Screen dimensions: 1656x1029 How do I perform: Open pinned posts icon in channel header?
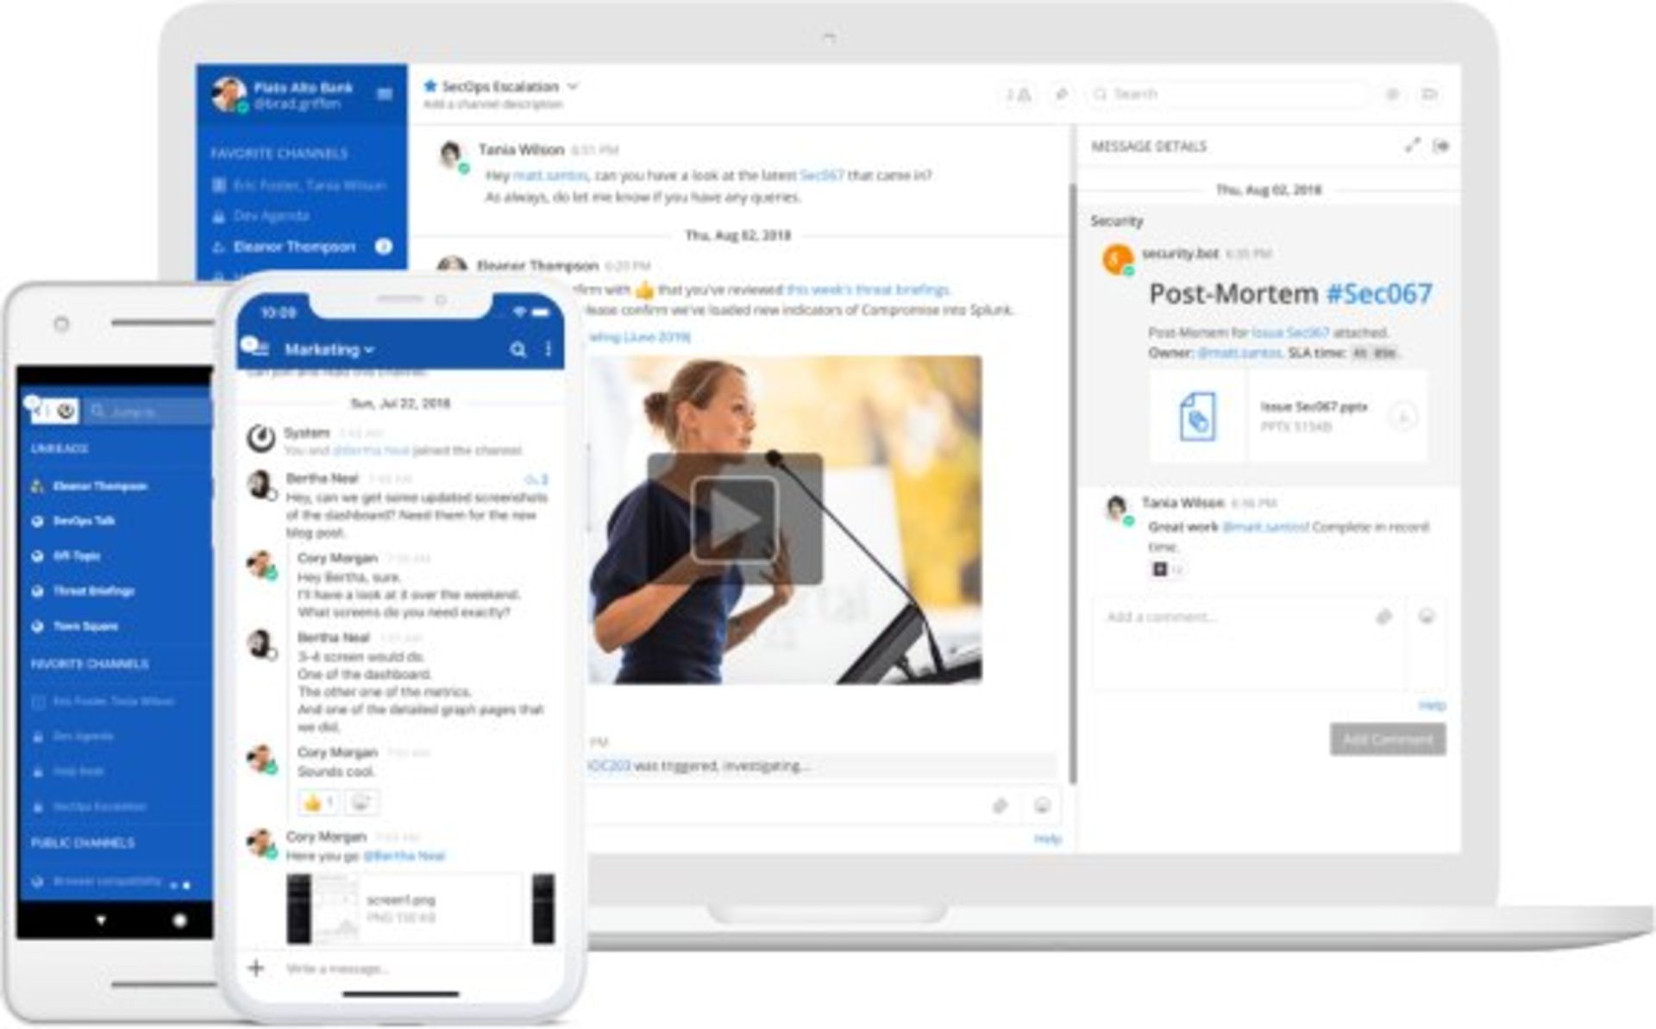(x=1062, y=94)
